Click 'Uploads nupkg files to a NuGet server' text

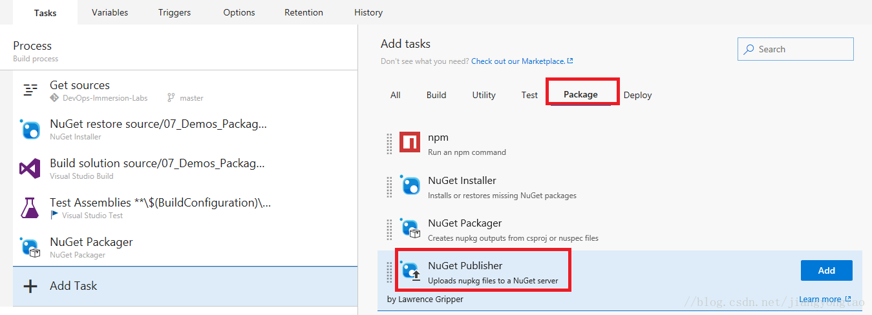click(493, 281)
